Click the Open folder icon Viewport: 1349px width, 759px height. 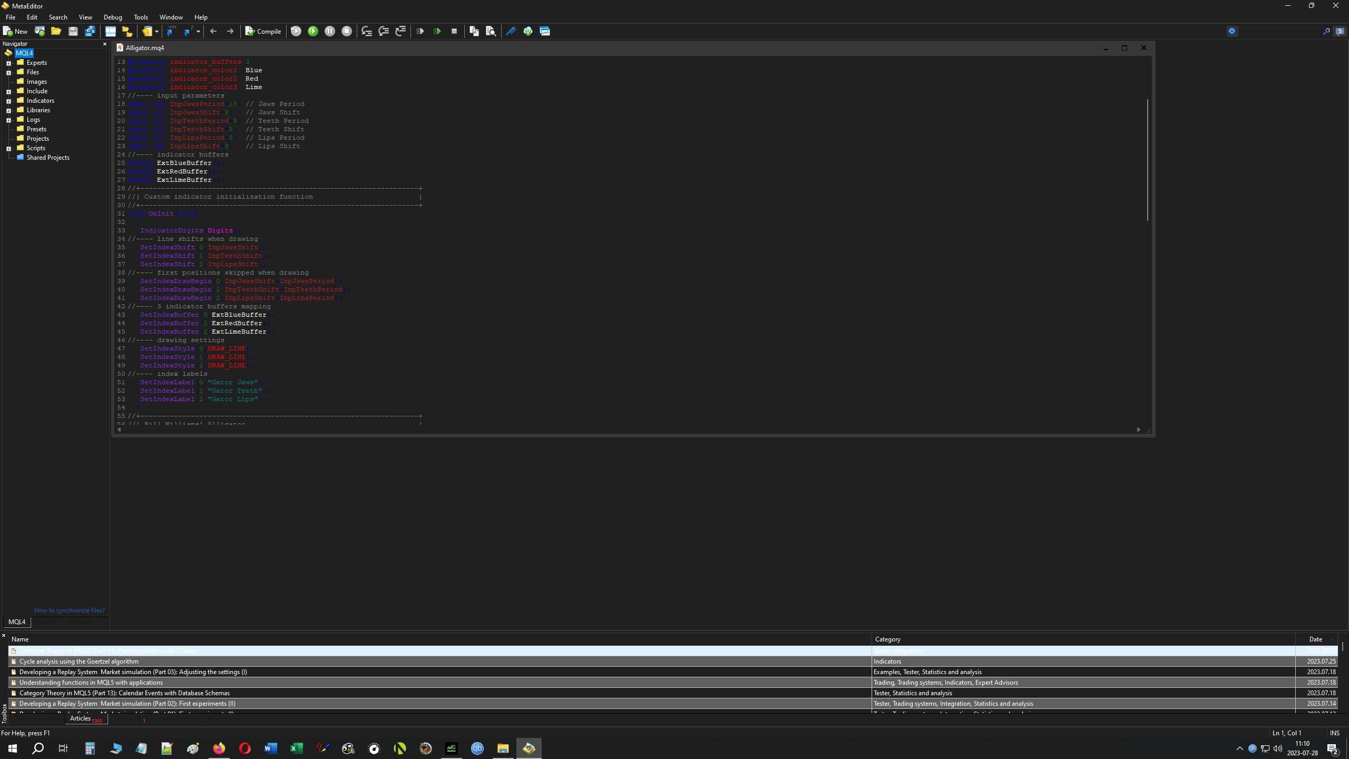[56, 32]
